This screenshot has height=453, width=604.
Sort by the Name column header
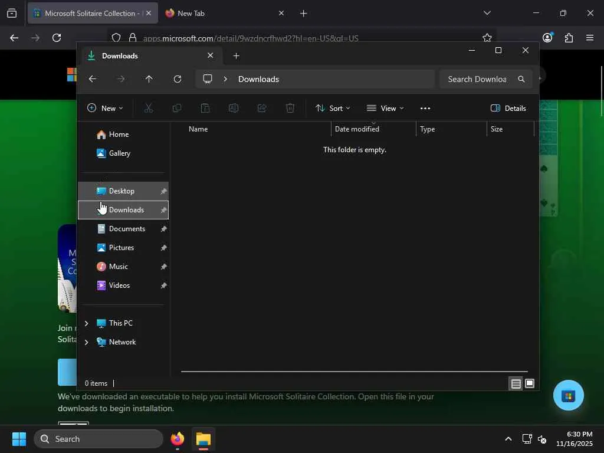tap(256, 129)
